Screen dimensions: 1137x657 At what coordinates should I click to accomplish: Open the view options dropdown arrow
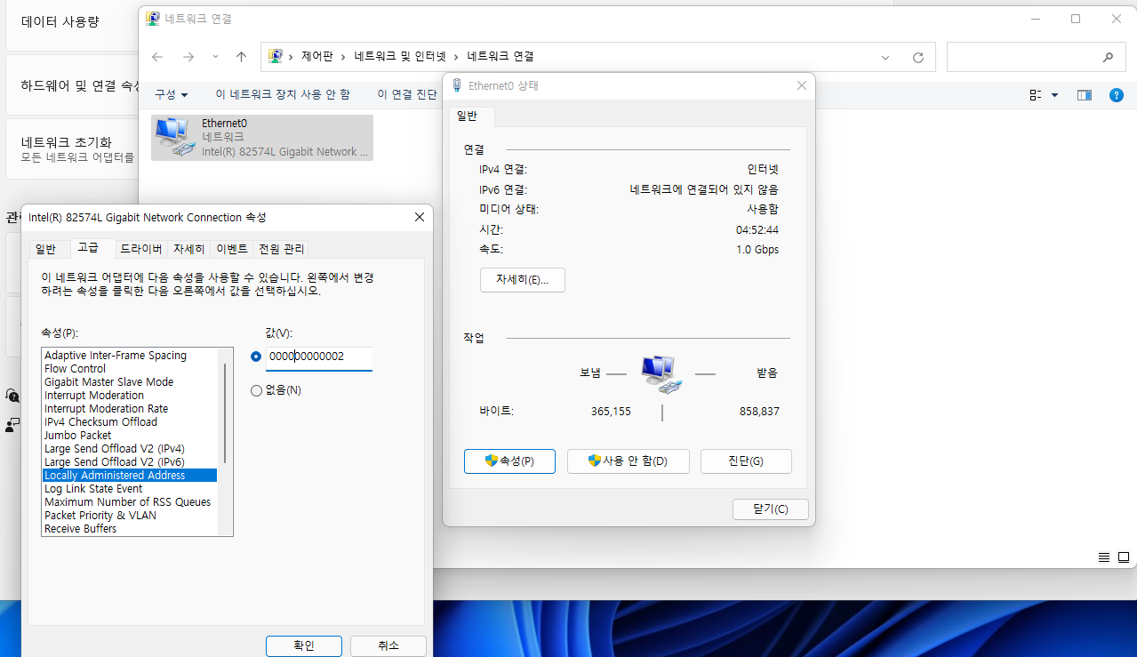(x=1055, y=95)
